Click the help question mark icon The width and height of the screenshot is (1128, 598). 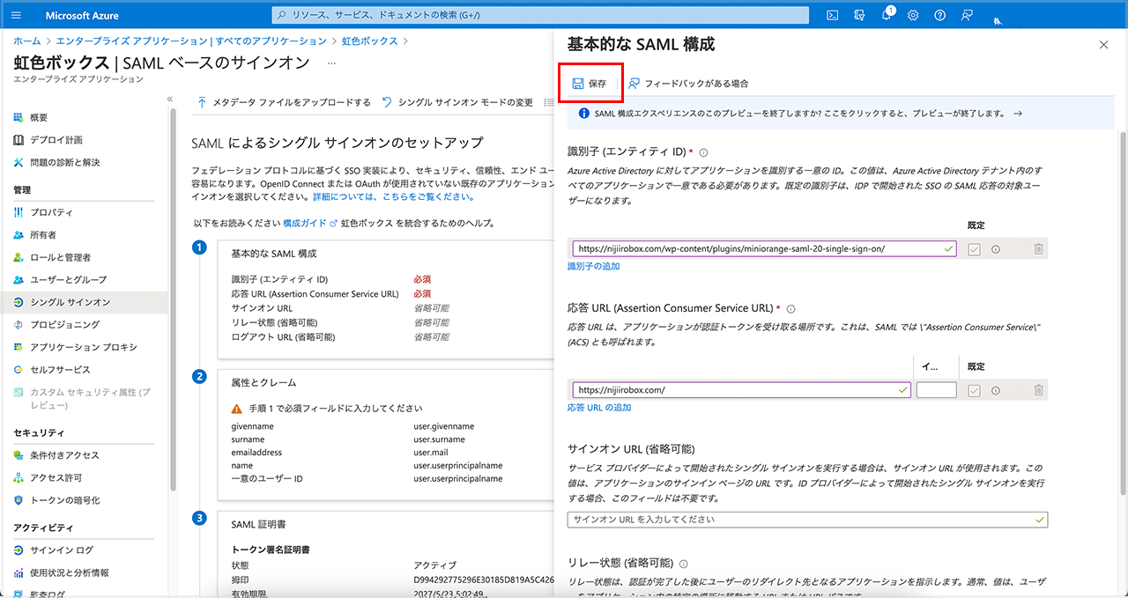(939, 15)
